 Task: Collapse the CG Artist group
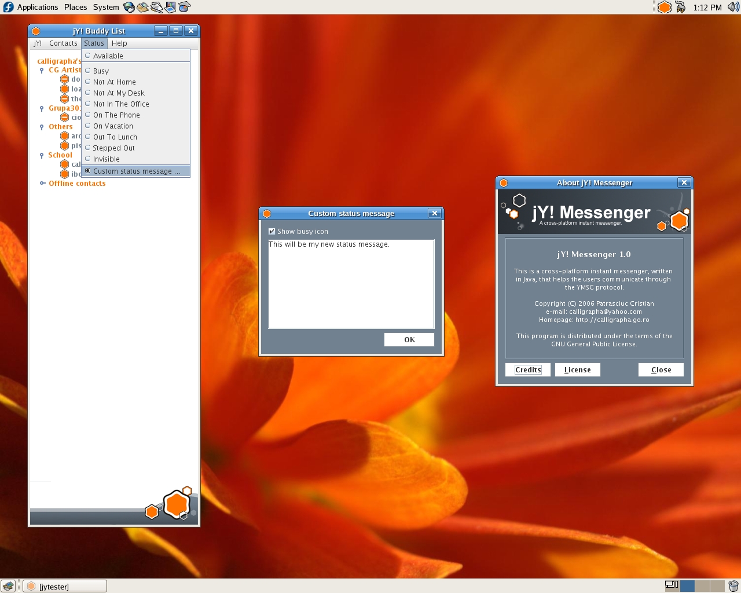coord(42,70)
